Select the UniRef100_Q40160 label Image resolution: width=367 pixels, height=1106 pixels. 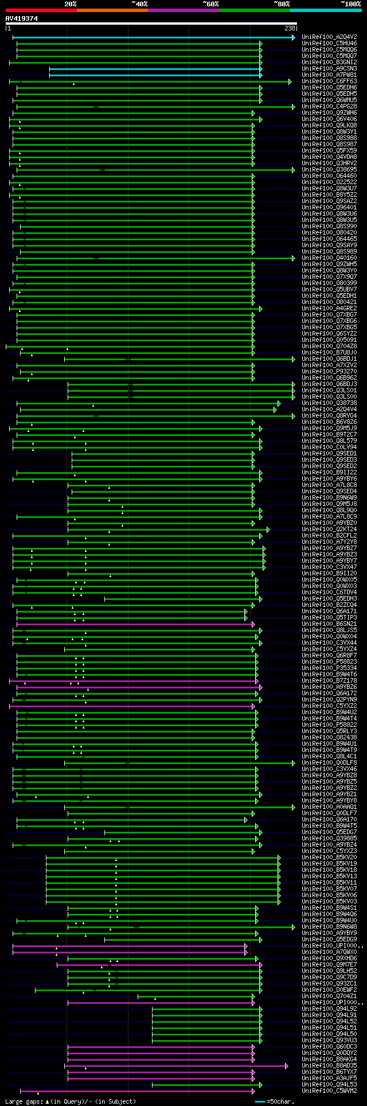tap(329, 258)
